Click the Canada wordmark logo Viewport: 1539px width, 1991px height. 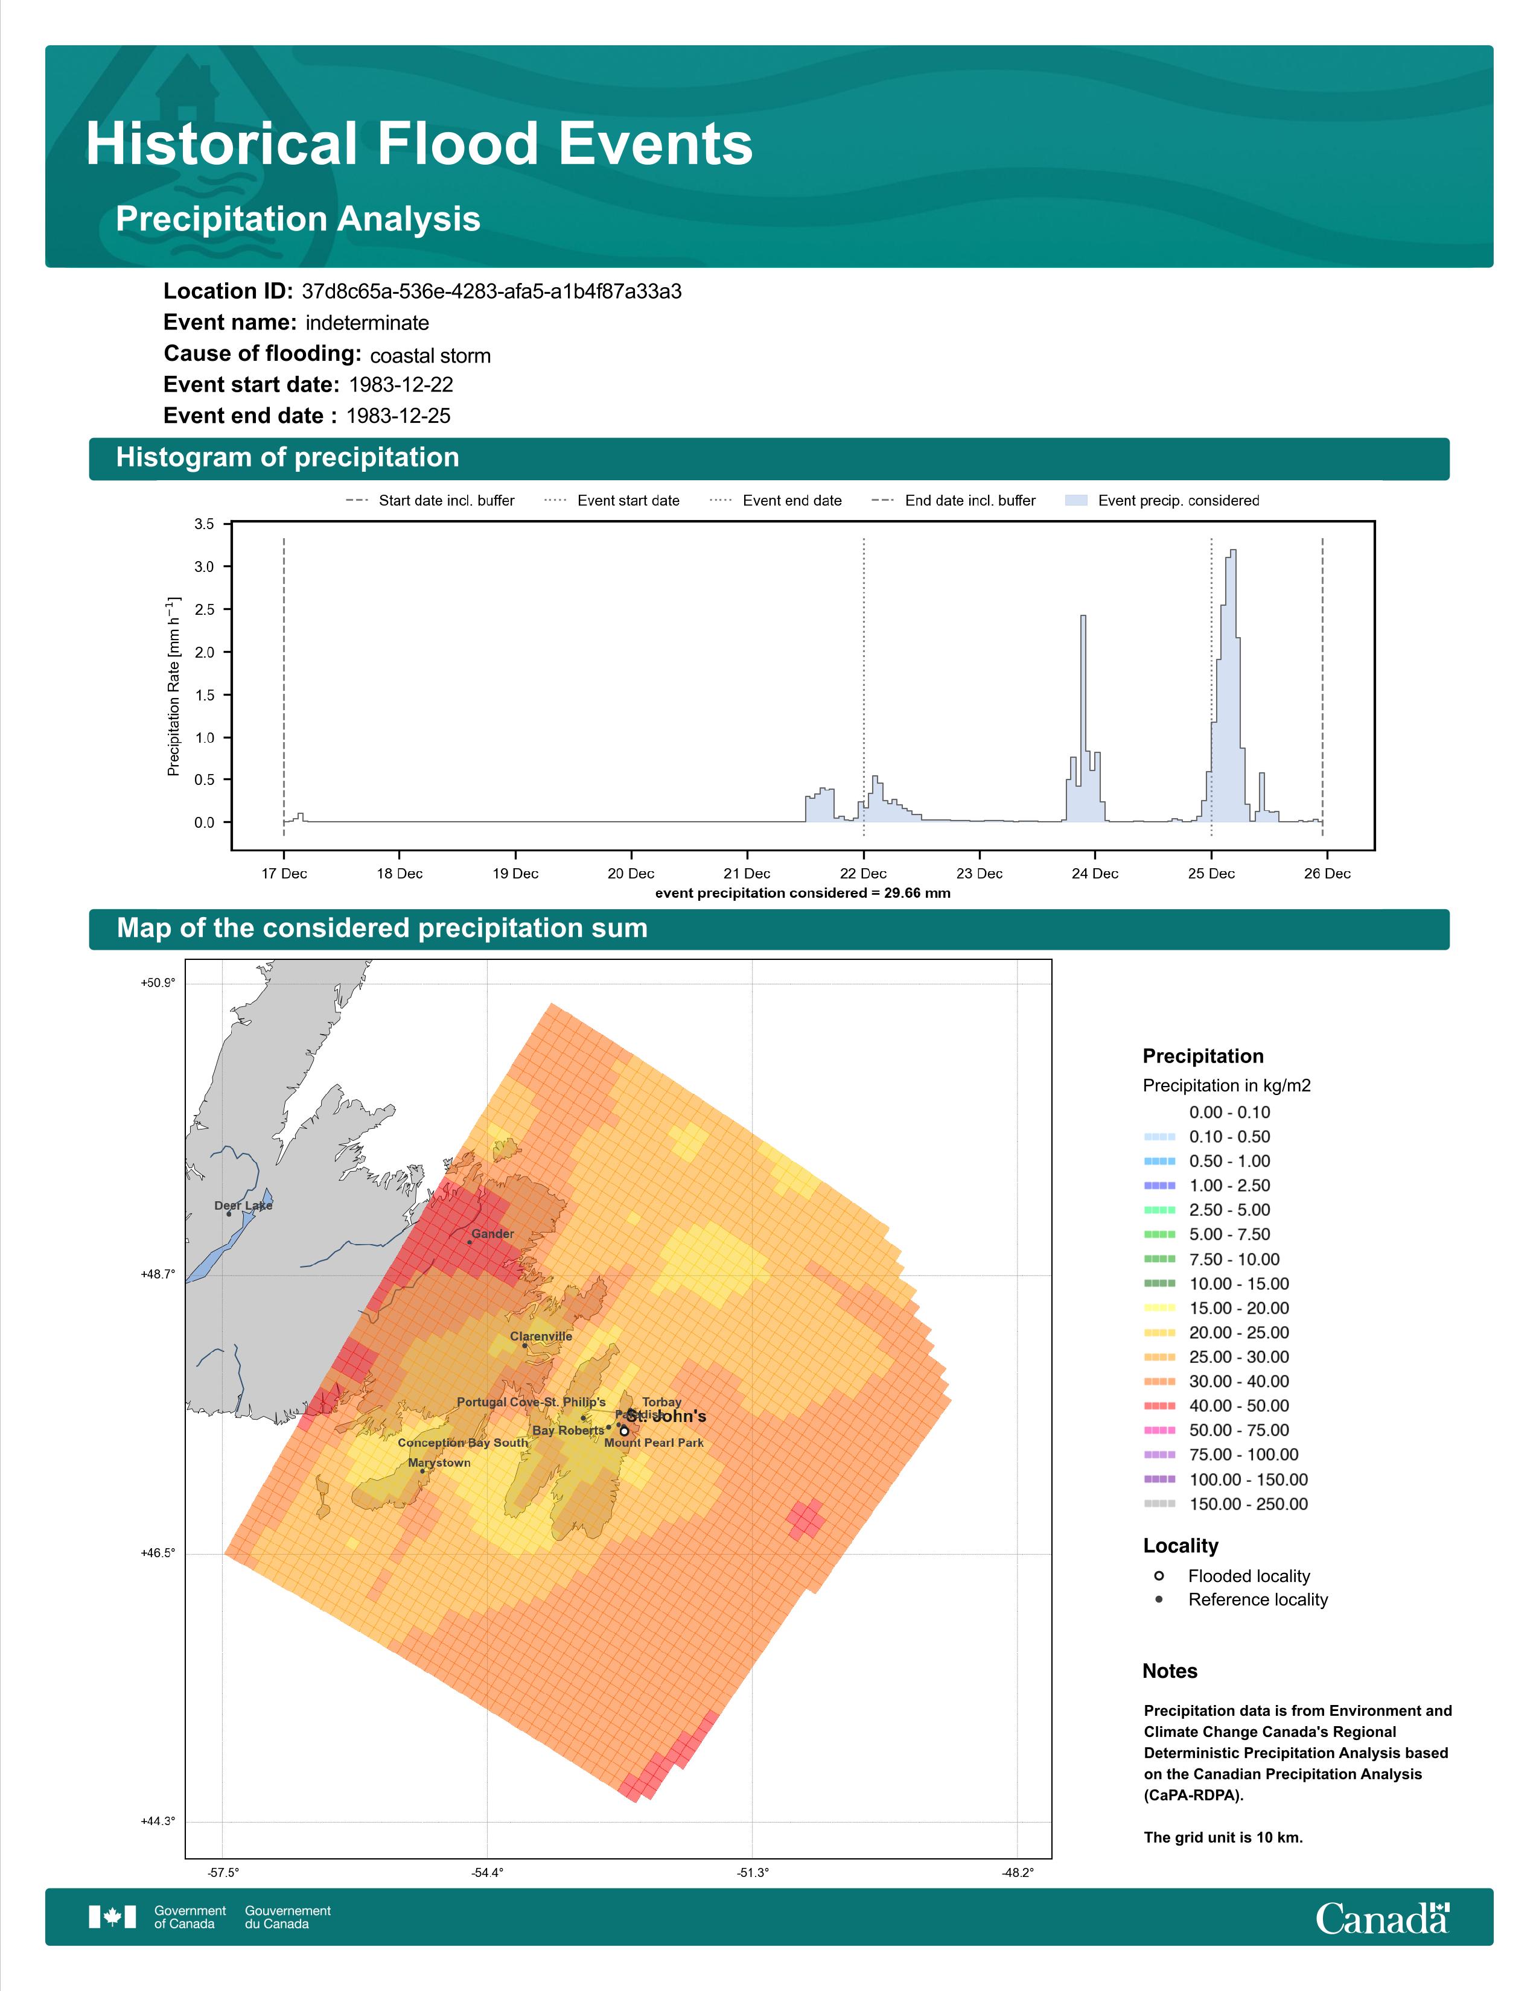(x=1382, y=1917)
